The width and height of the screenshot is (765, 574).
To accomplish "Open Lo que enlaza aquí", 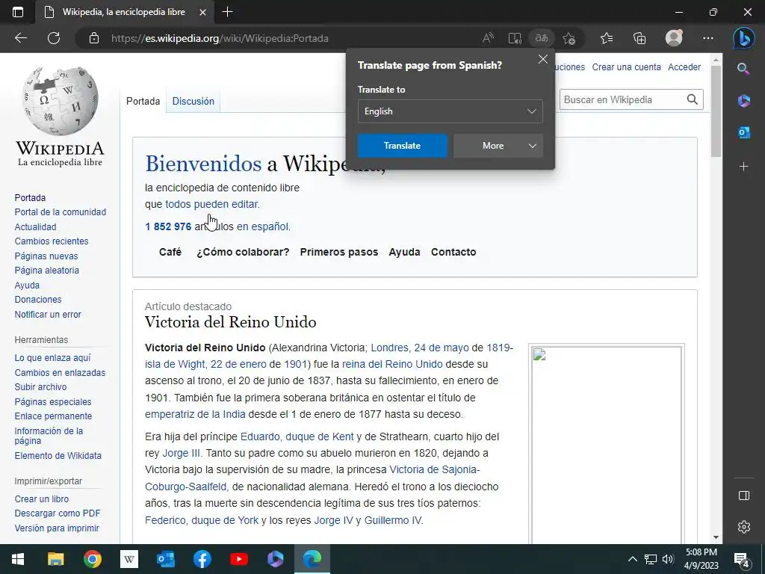I will tap(53, 358).
